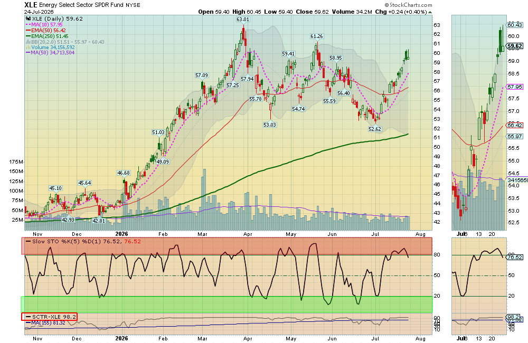Click the candlestick icon before XLE (Daily) legend
Image resolution: width=528 pixels, height=343 pixels.
[29, 19]
